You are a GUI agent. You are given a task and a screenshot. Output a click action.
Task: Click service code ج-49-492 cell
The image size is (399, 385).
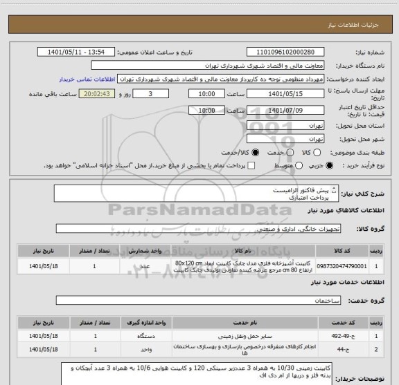344,336
